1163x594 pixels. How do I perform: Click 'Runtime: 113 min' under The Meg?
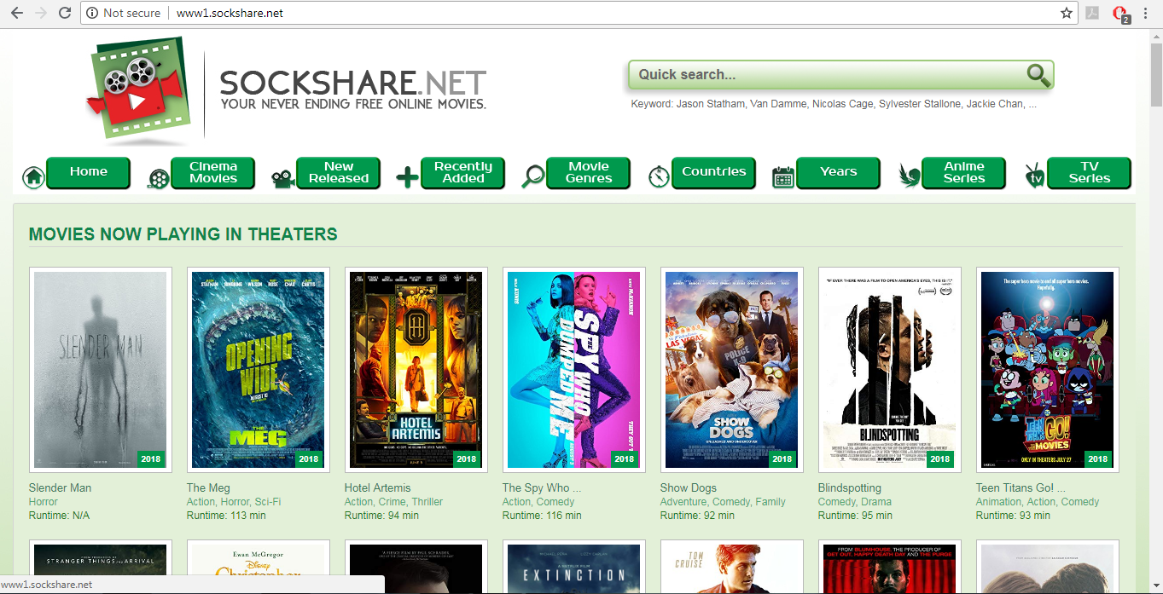pos(226,516)
